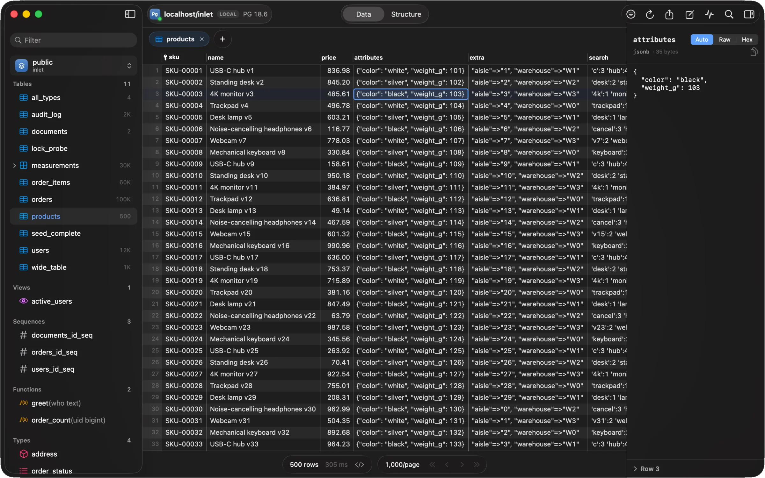Select the address type
The image size is (765, 478).
74,454
